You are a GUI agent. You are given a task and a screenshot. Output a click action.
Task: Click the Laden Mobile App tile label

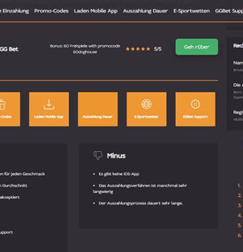[x=49, y=117]
